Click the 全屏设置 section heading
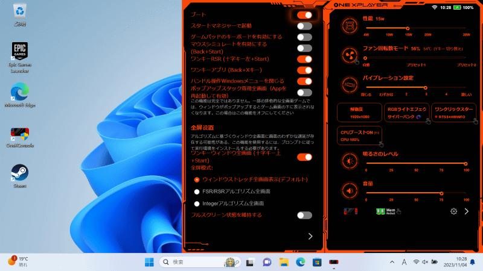The image size is (483, 271). coord(202,128)
